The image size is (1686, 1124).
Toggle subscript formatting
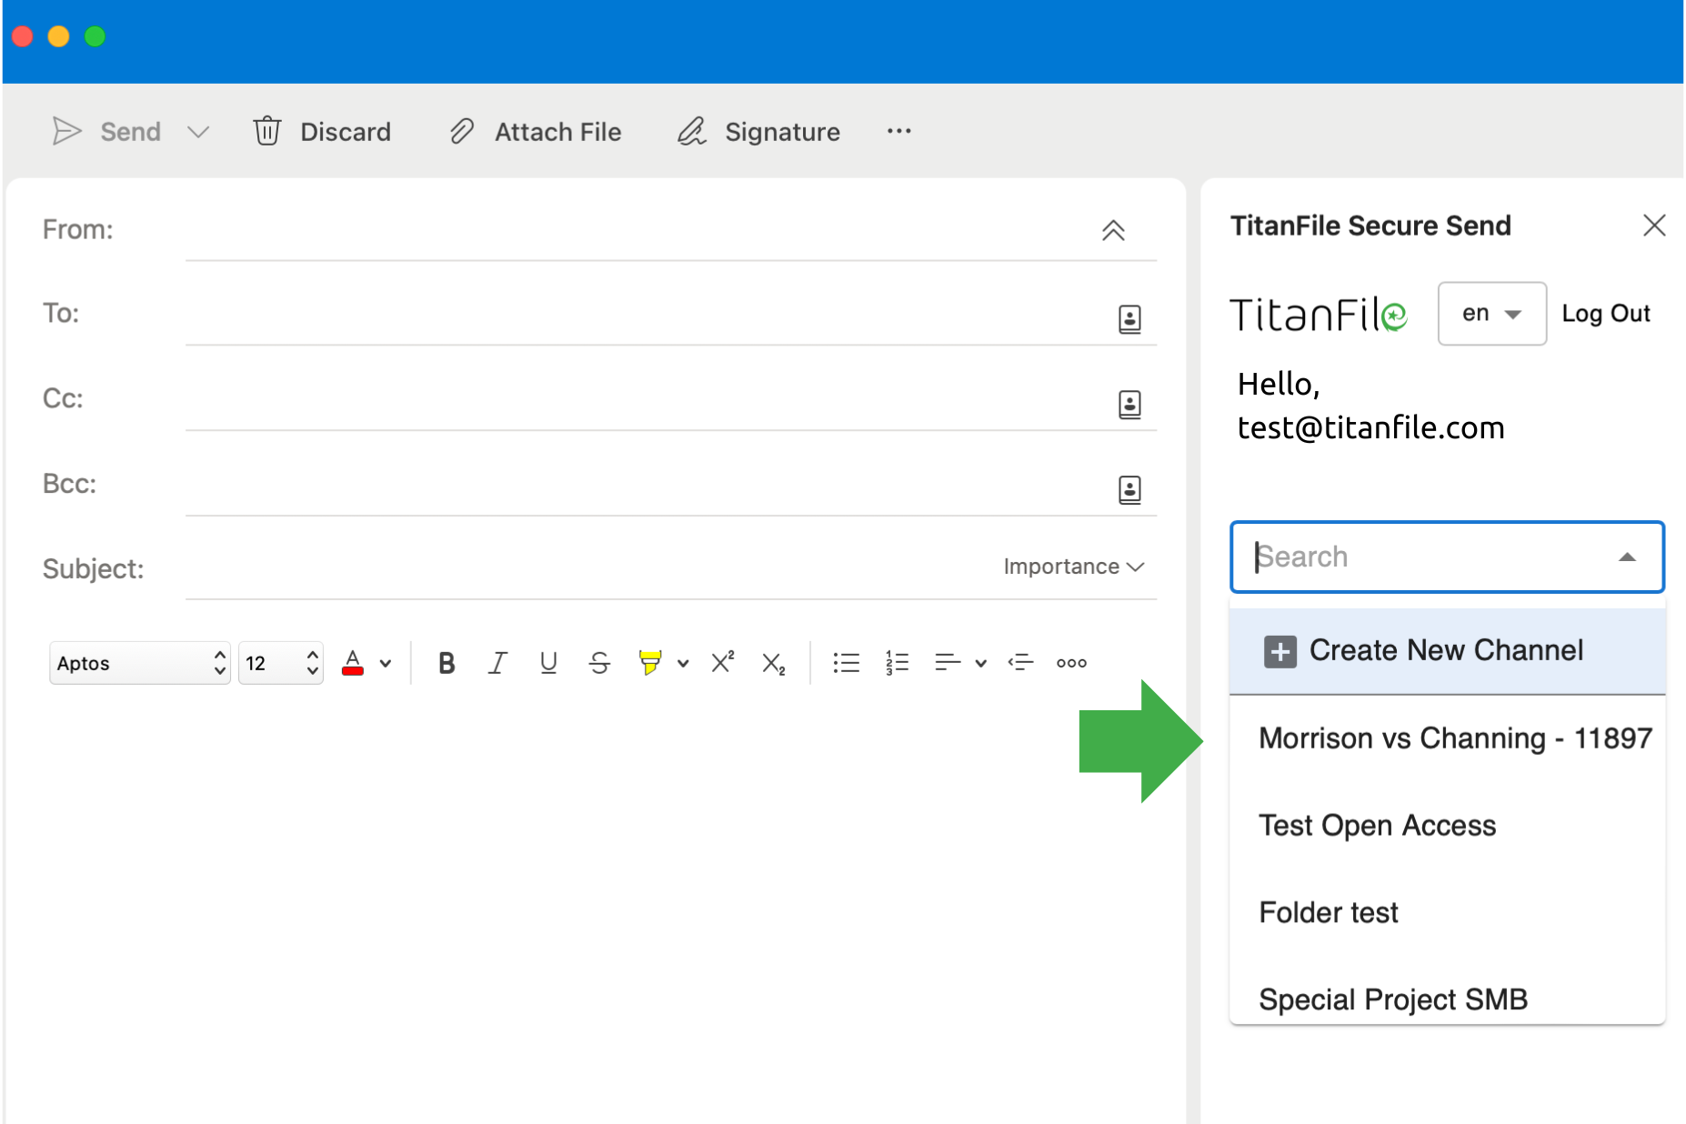[774, 664]
